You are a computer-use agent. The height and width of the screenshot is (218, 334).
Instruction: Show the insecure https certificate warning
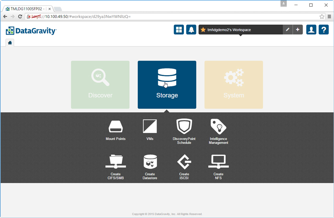(x=29, y=17)
